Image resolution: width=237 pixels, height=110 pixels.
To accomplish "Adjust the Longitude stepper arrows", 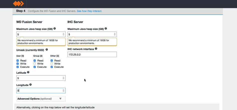I will pos(63,90).
